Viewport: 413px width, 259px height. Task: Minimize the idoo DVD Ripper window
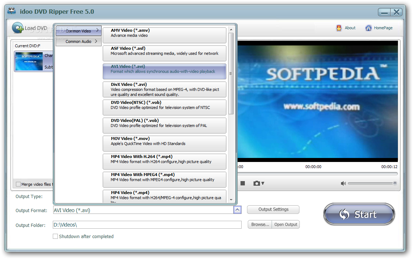click(384, 12)
